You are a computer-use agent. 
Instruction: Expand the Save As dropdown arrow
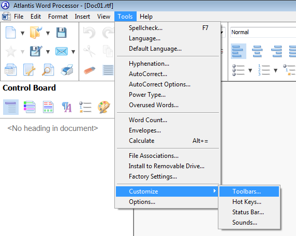tap(48, 52)
